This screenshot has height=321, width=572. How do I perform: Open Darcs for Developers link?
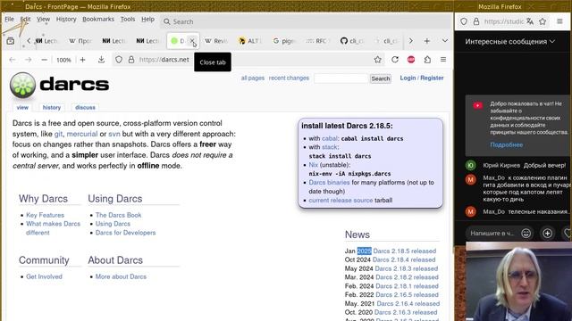pos(125,233)
